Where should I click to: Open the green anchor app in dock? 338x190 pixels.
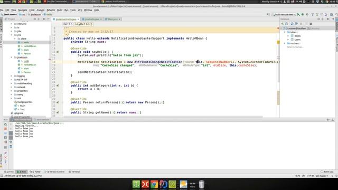[x=136, y=184]
